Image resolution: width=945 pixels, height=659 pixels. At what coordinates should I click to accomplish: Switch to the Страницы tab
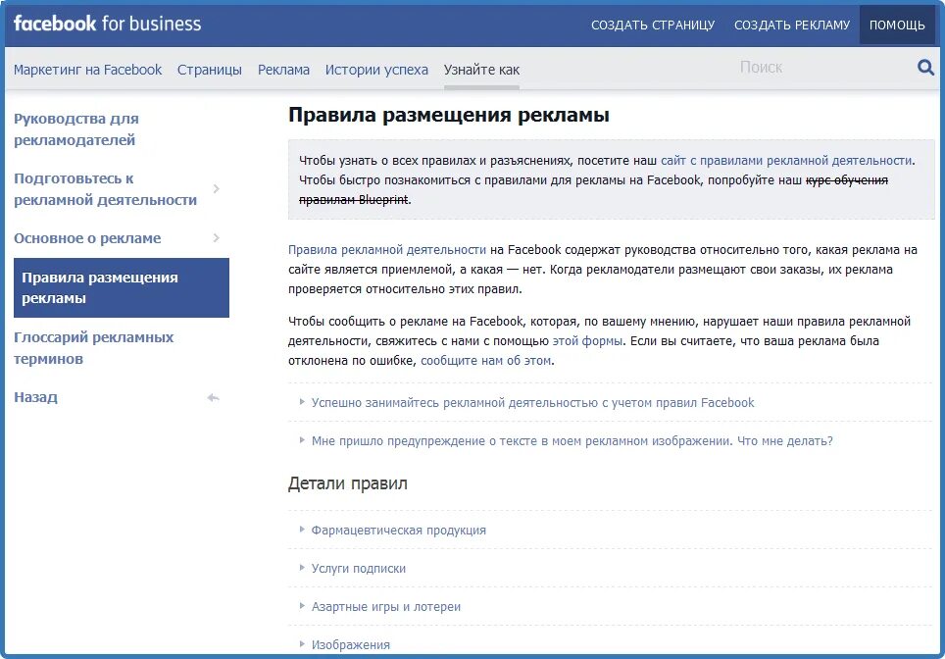coord(209,70)
